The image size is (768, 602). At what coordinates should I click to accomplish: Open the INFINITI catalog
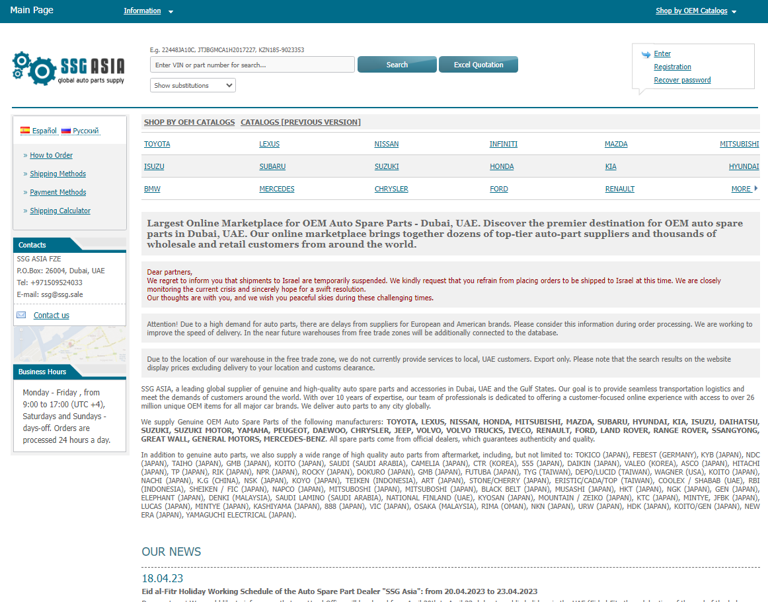(x=504, y=145)
